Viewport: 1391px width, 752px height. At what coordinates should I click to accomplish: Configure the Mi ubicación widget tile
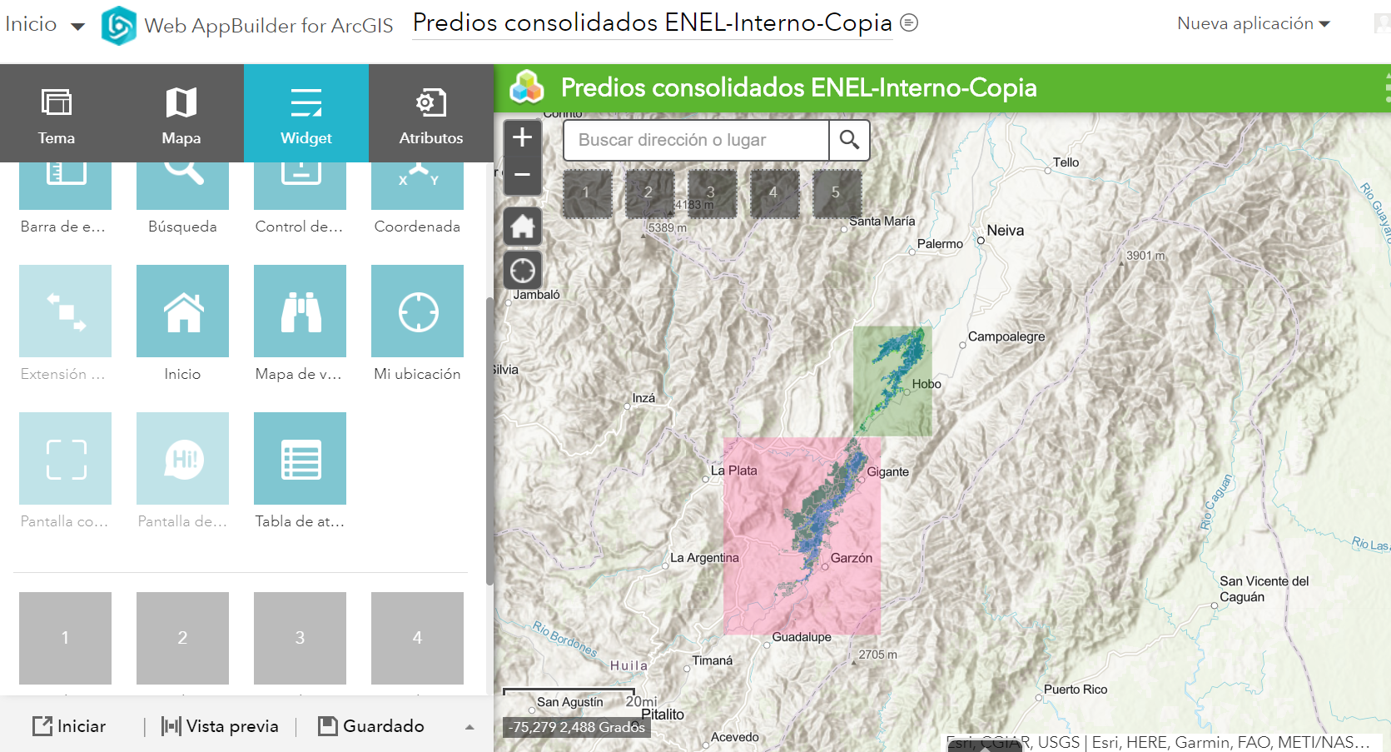tap(417, 311)
